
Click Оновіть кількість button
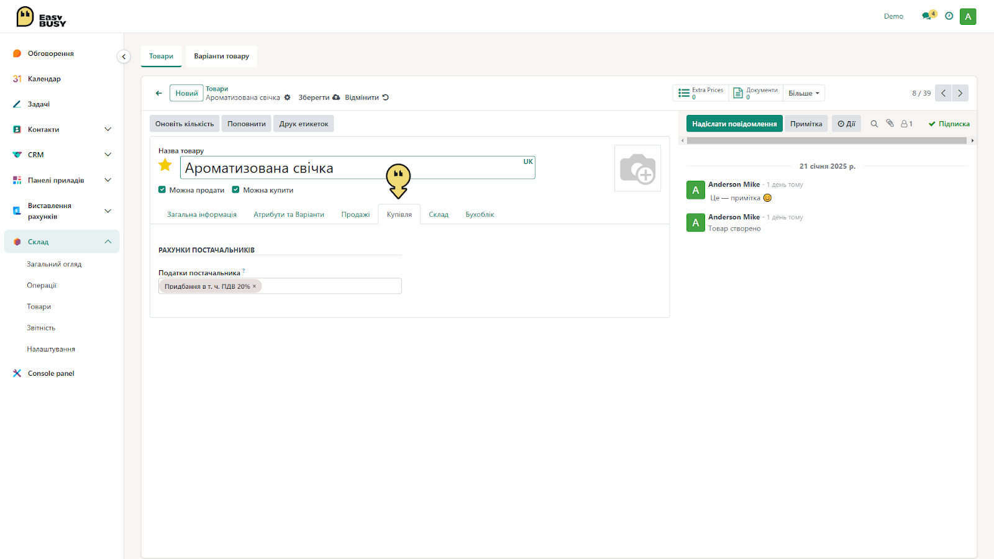(185, 124)
